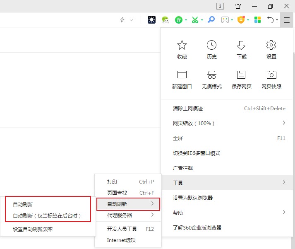Open History (历史) clock icon

click(212, 45)
